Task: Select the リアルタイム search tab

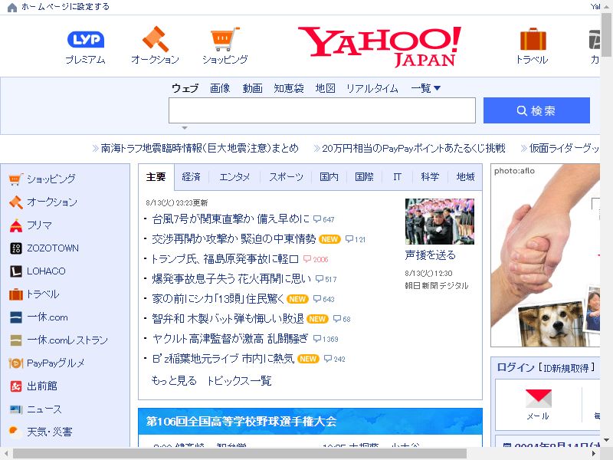Action: point(372,88)
